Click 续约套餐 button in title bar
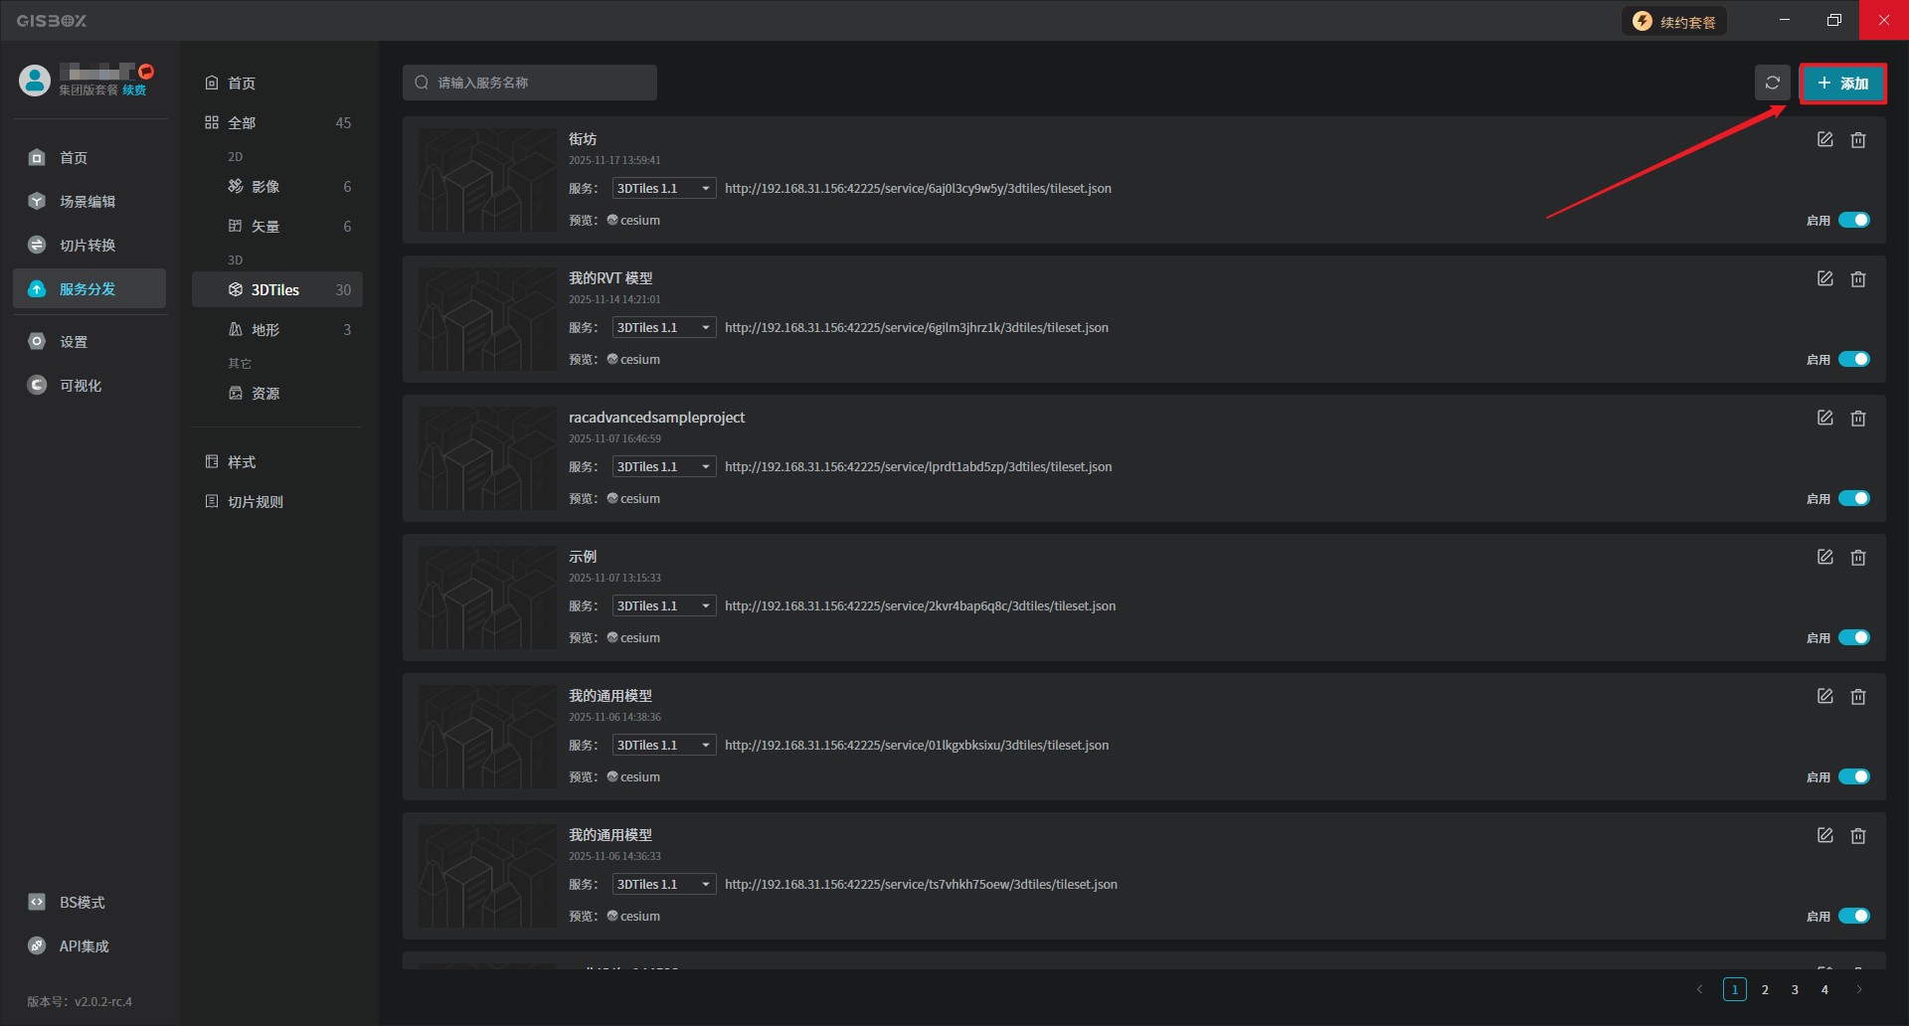Image resolution: width=1909 pixels, height=1026 pixels. (x=1674, y=22)
